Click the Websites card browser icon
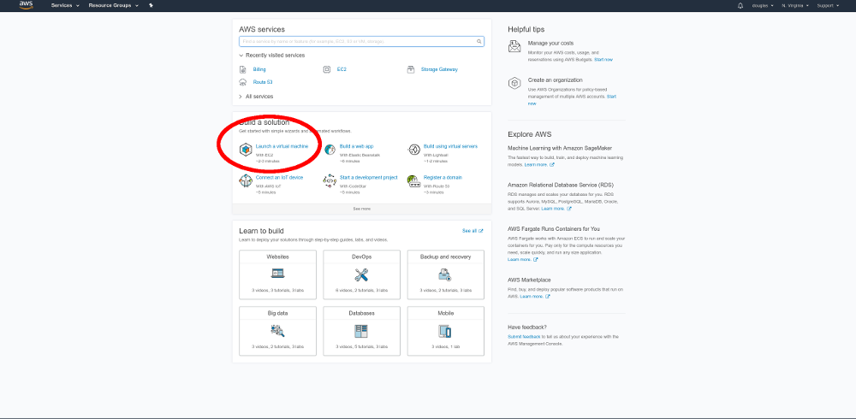856x419 pixels. coord(277,274)
